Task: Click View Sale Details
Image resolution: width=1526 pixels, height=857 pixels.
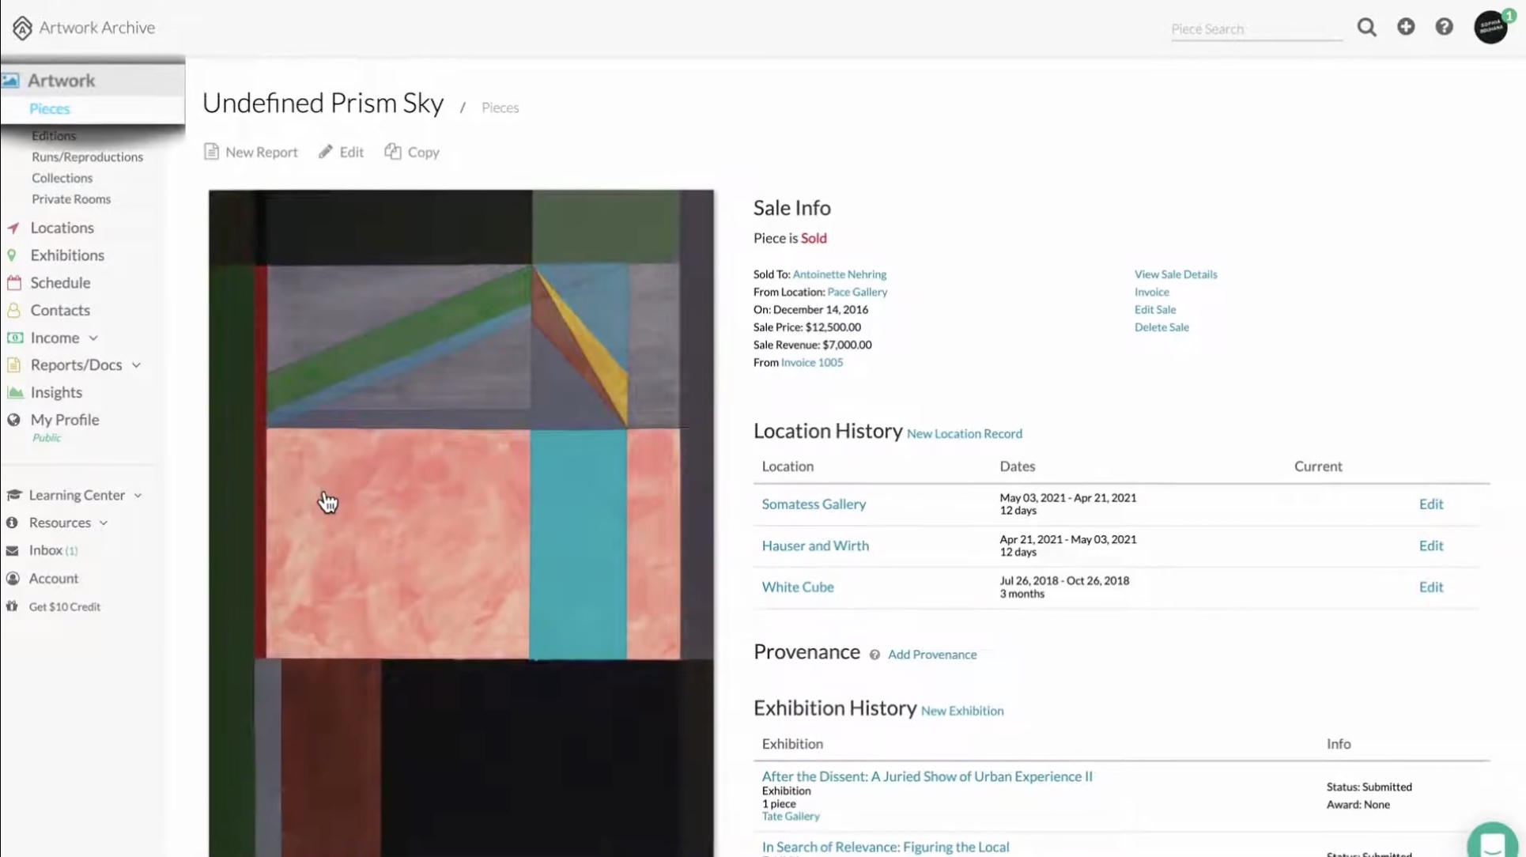Action: 1176,274
